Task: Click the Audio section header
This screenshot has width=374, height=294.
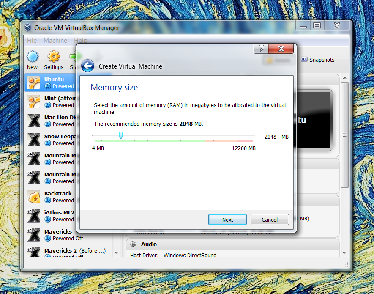Action: pos(232,244)
